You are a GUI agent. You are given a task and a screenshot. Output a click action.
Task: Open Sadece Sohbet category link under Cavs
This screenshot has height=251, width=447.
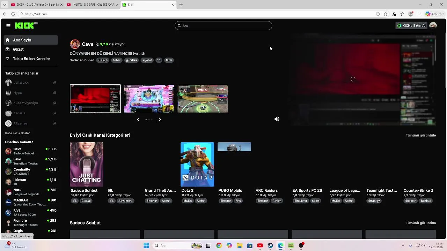coord(82,60)
